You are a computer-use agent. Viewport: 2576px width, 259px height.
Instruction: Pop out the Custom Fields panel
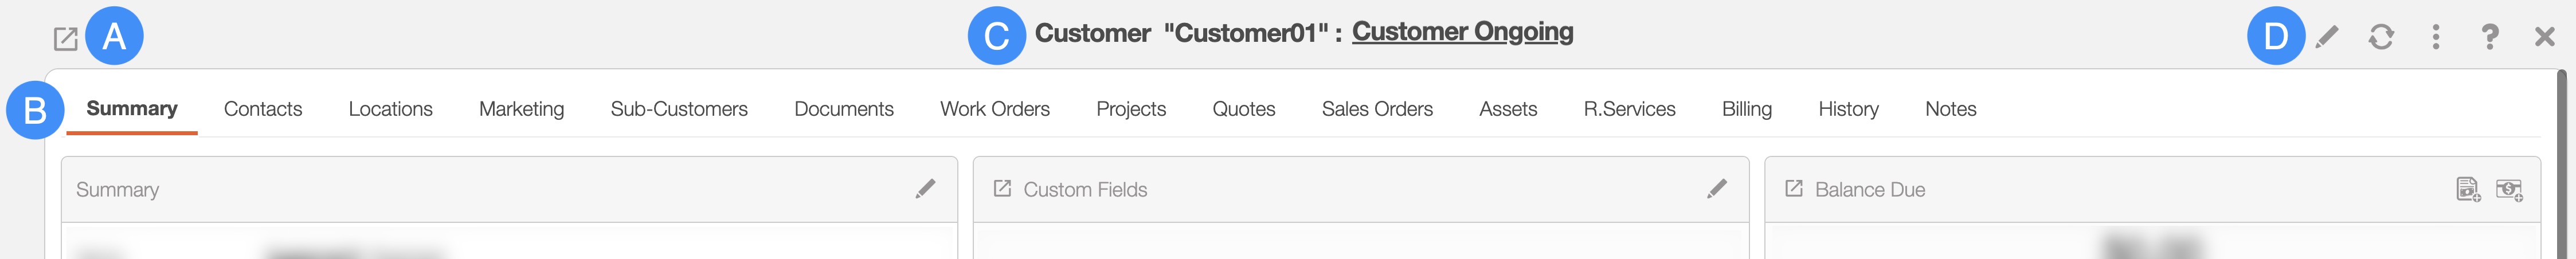pos(1002,189)
